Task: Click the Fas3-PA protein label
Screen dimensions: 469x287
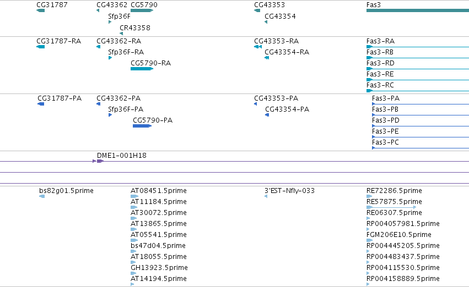Action: pos(386,98)
